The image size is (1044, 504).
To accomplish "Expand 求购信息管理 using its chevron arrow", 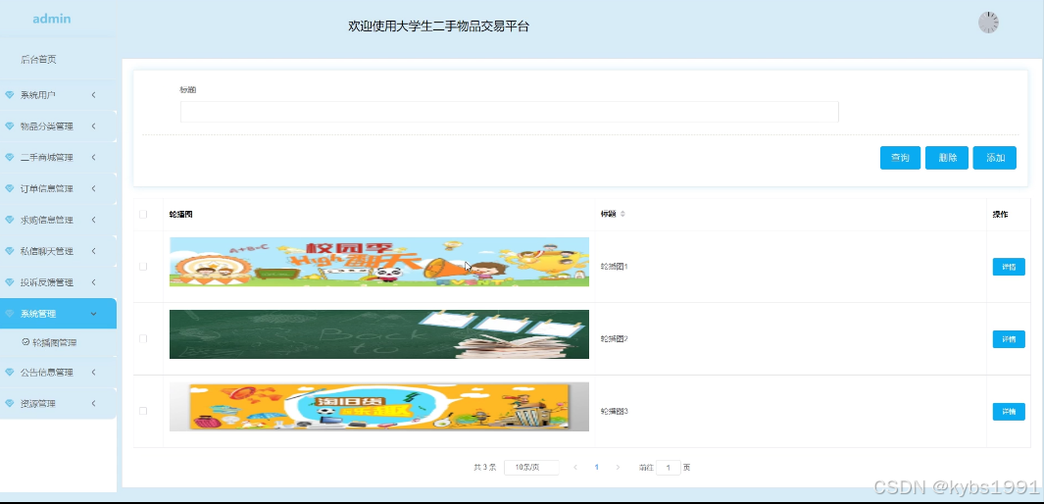I will point(94,220).
